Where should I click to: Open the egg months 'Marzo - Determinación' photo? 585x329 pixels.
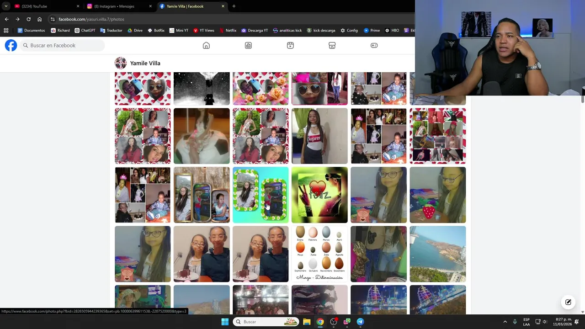tap(319, 254)
